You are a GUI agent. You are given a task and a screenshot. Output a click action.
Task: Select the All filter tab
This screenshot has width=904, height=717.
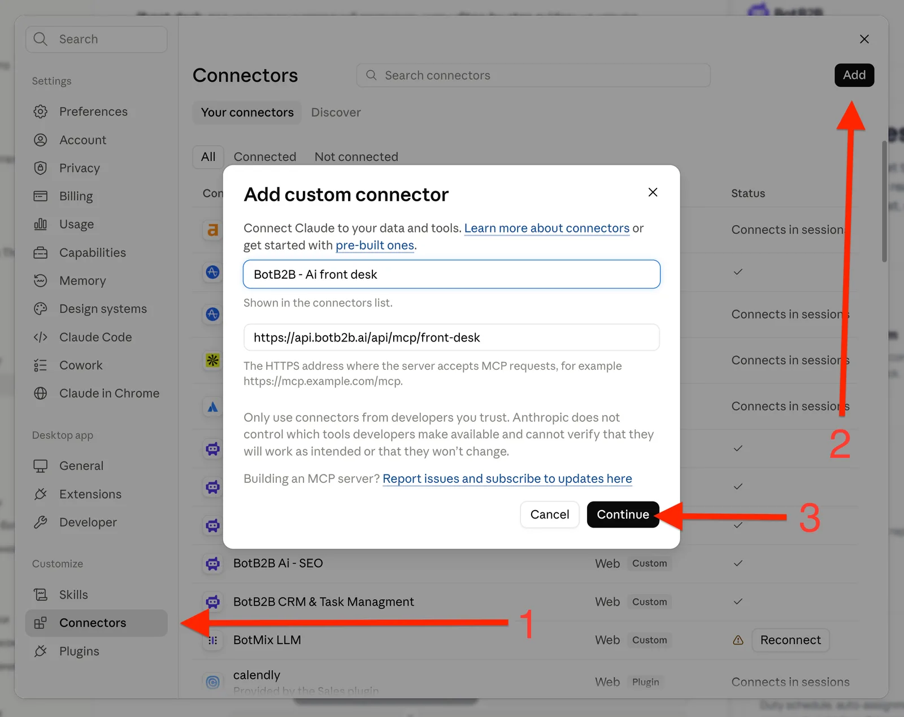pos(208,157)
